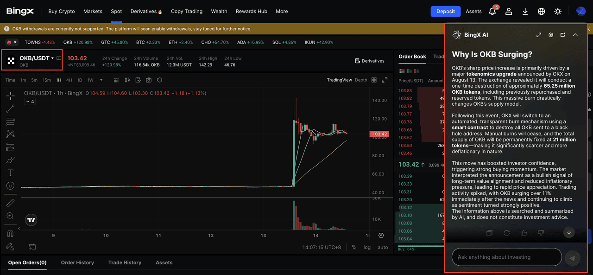This screenshot has height=275, width=593.
Task: Toggle auto scale on chart
Action: point(383,247)
